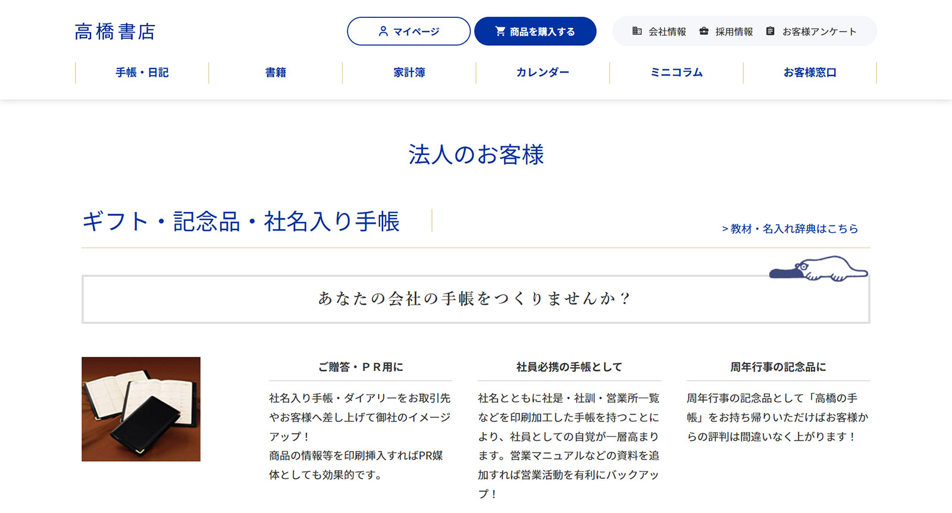Select 手帳・日記 menu item
Viewport: 952px width, 513px height.
pyautogui.click(x=142, y=73)
